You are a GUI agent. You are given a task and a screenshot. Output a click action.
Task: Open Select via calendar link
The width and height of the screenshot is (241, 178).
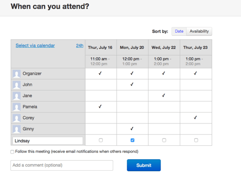coord(35,45)
